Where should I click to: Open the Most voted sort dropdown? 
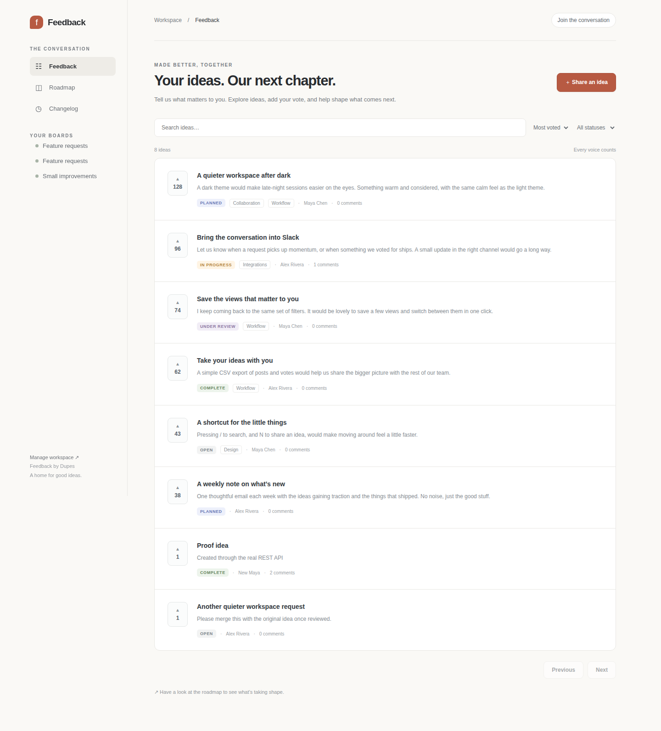tap(551, 128)
